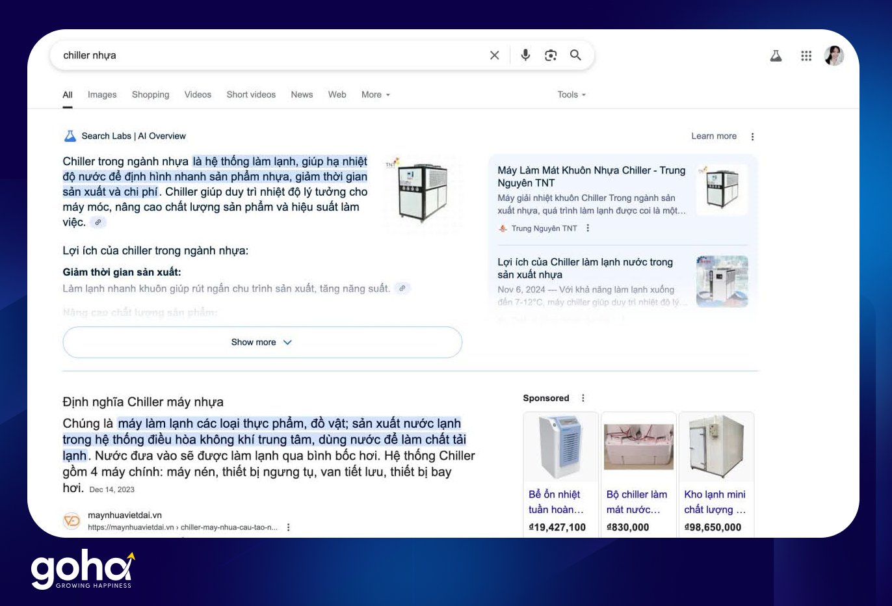Click 'Bể ổn nhiệt tuần hoàn' product title
Viewport: 892px width, 606px height.
click(556, 502)
